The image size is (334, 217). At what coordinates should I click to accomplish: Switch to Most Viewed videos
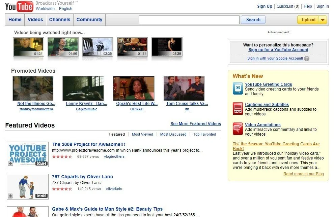pos(142,134)
